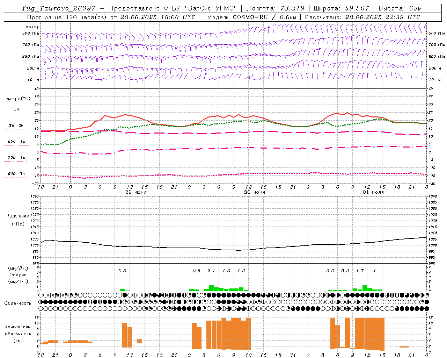Click the 0.3 precipitation value
The image size is (447, 358).
coord(122,271)
